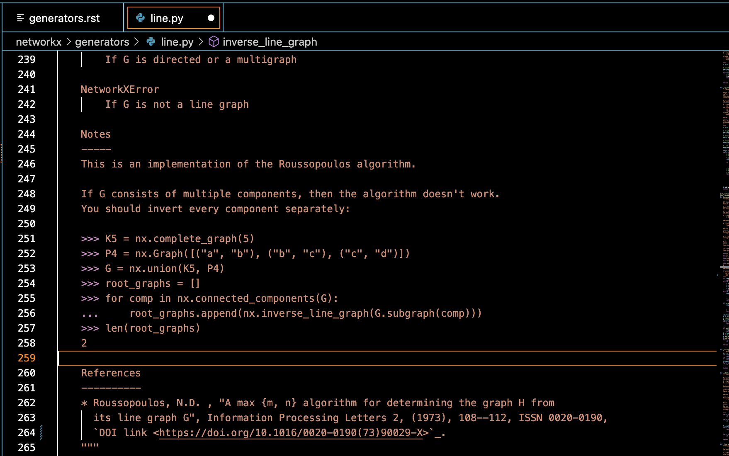
Task: Click the line.py breadcrumb entry
Action: click(177, 42)
